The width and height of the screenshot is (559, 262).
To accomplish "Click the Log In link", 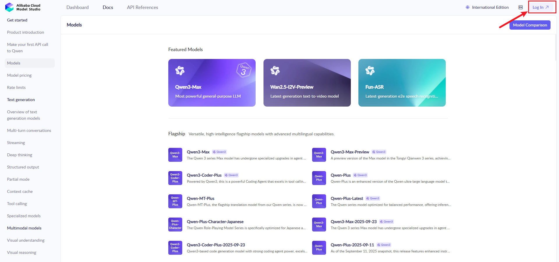I will click(x=541, y=7).
